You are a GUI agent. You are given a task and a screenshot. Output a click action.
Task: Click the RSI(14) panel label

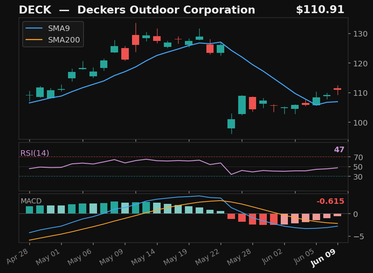click(35, 153)
